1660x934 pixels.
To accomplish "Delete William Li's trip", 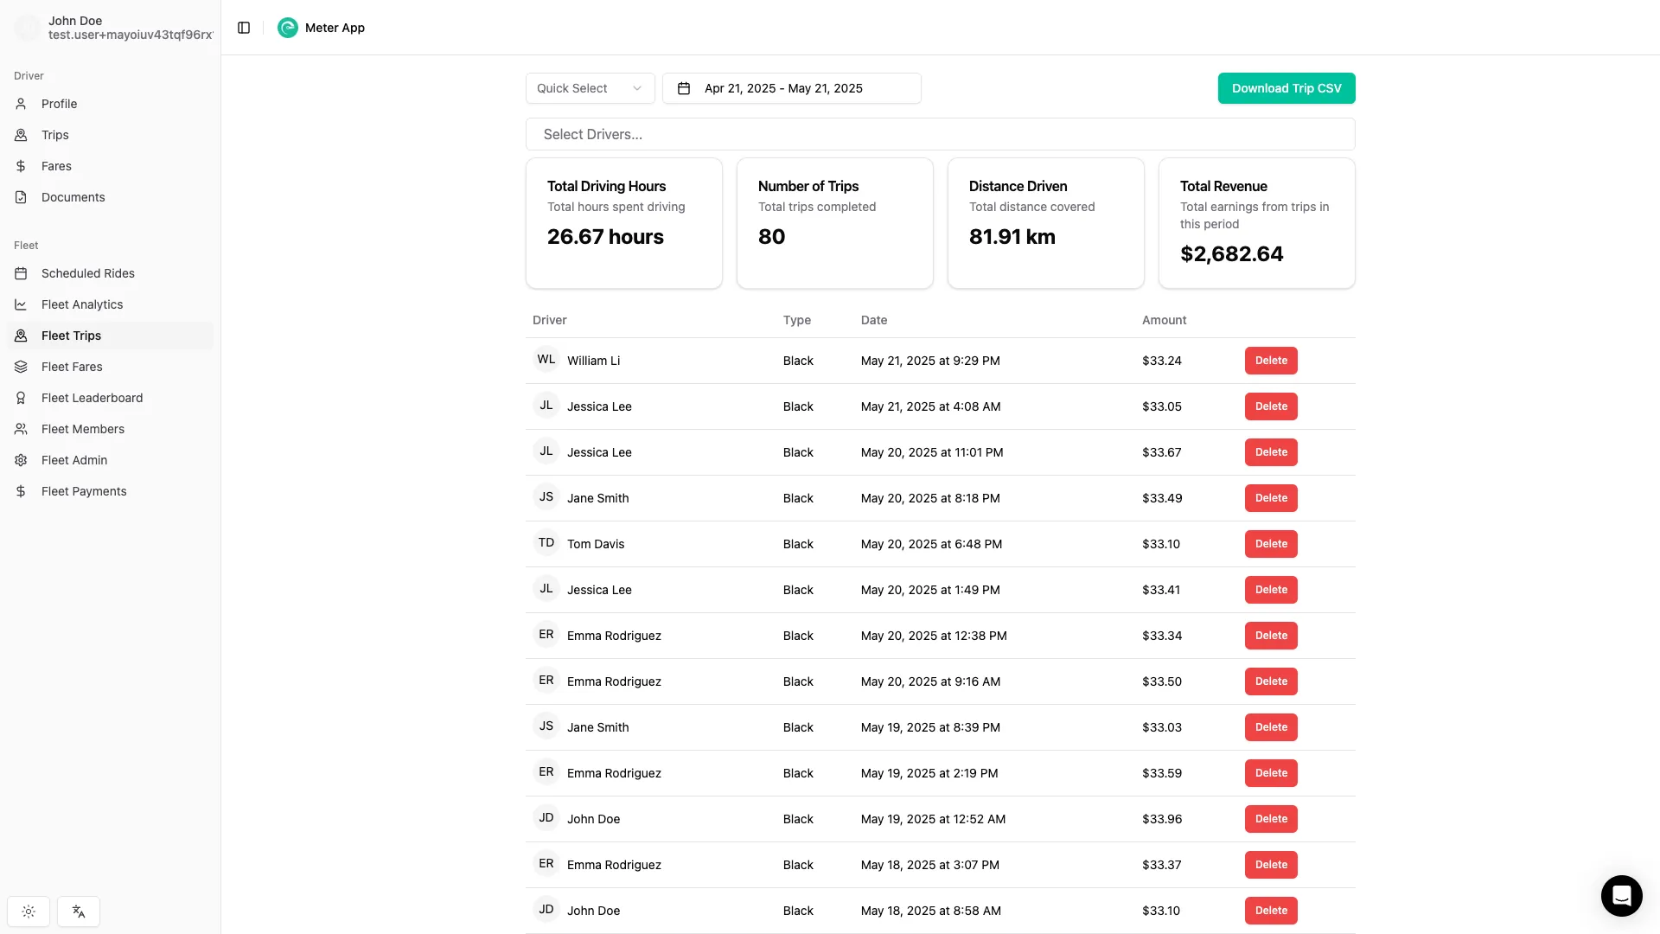I will click(1270, 361).
